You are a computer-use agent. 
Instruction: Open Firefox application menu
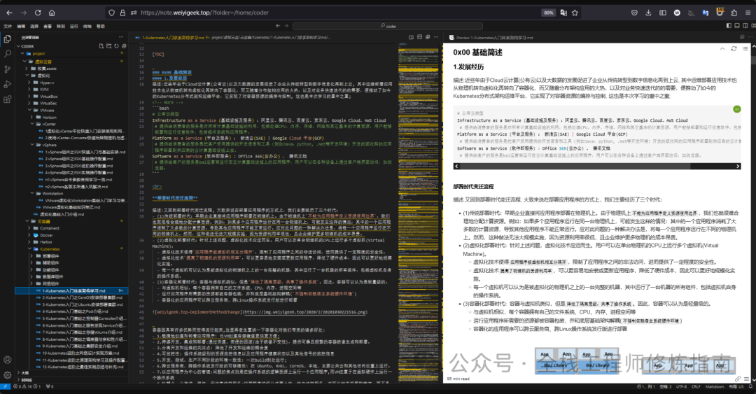(x=748, y=13)
